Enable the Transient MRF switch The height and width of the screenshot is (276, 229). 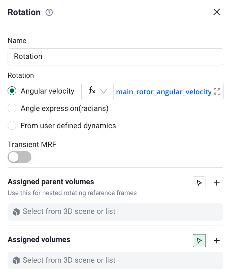click(20, 157)
